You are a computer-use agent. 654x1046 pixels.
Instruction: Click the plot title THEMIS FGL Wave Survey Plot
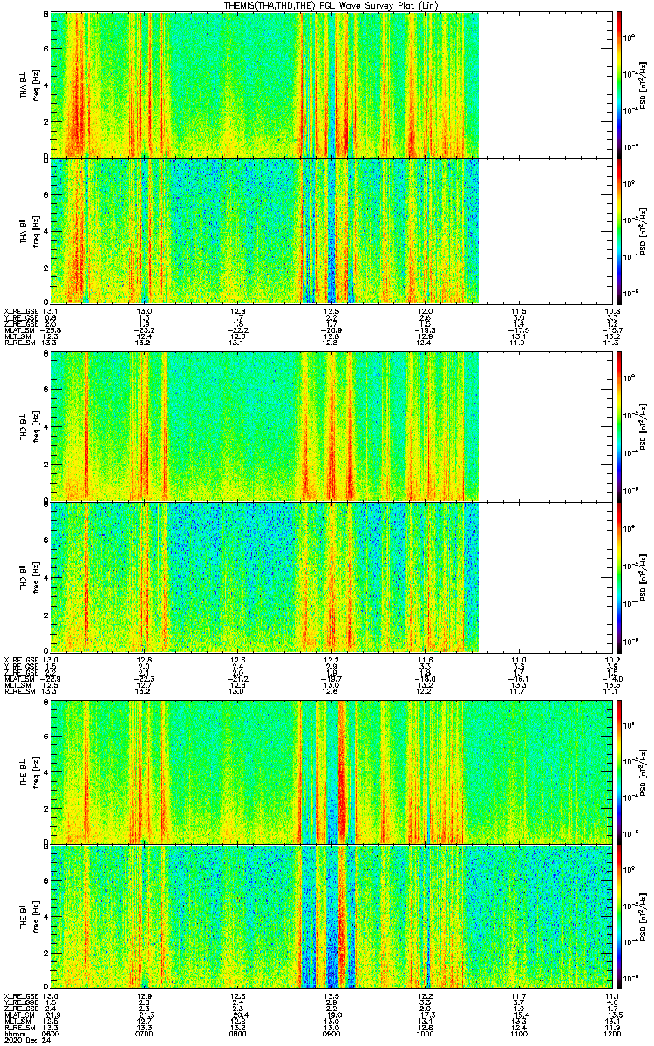click(327, 6)
